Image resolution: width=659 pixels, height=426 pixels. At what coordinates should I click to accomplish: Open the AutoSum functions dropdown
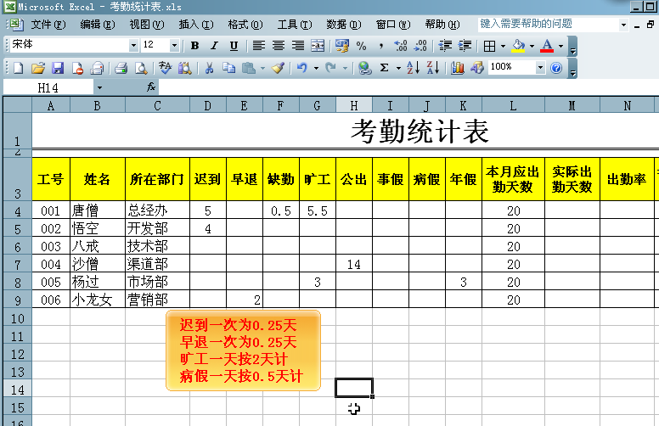point(398,68)
